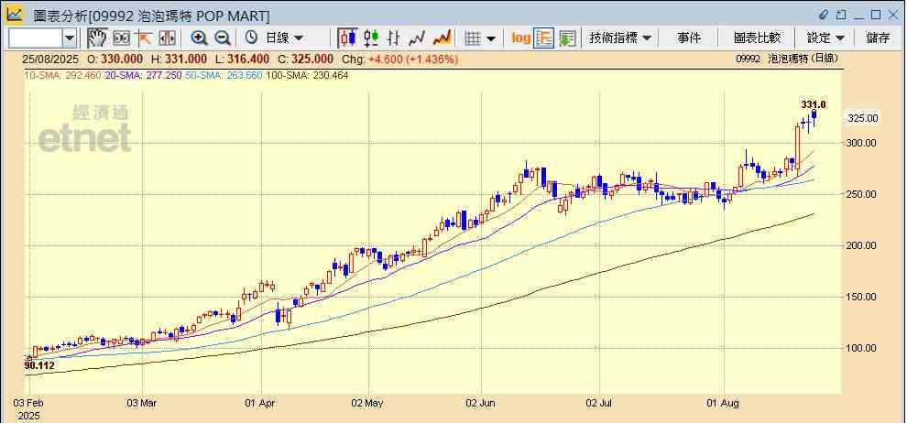
Task: Click the 03 Feb 2025 date axis label
Action: pyautogui.click(x=27, y=409)
